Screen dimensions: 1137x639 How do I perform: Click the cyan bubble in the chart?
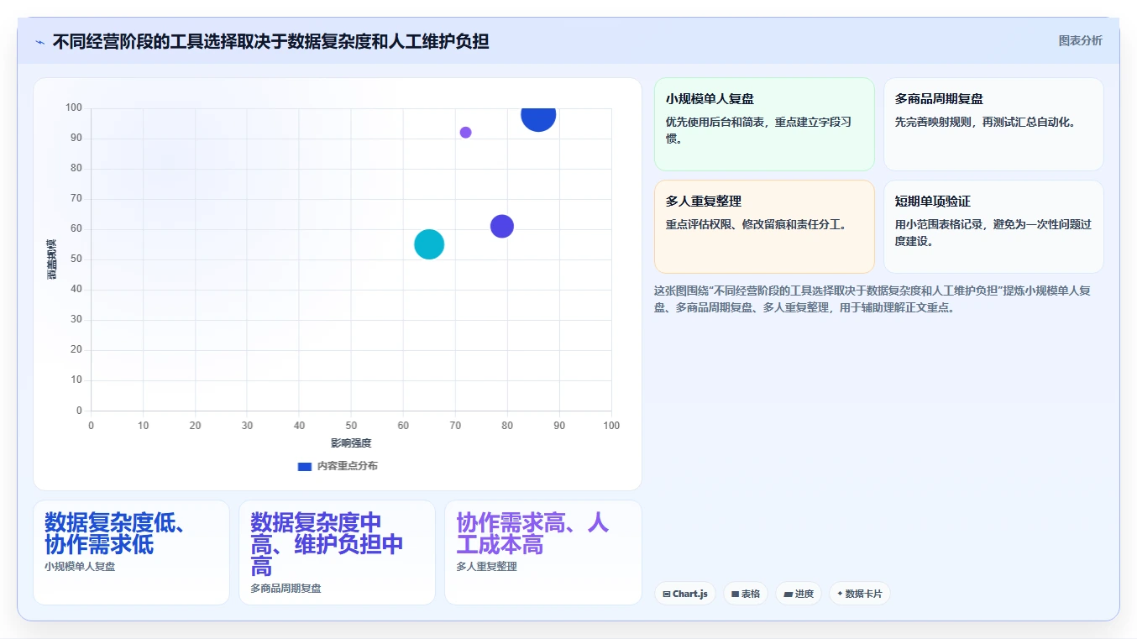[x=429, y=244]
